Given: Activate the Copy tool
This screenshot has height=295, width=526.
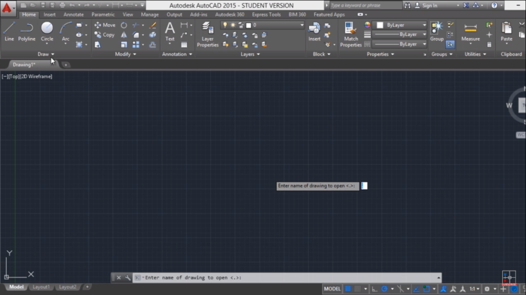Looking at the screenshot, I should (105, 35).
